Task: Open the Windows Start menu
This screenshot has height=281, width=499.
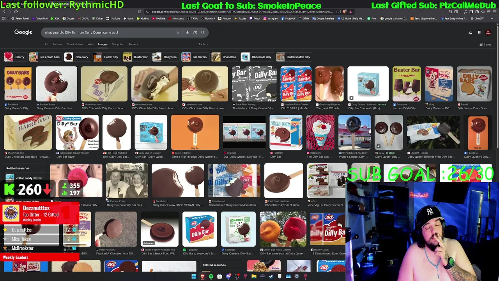Action: point(194,276)
